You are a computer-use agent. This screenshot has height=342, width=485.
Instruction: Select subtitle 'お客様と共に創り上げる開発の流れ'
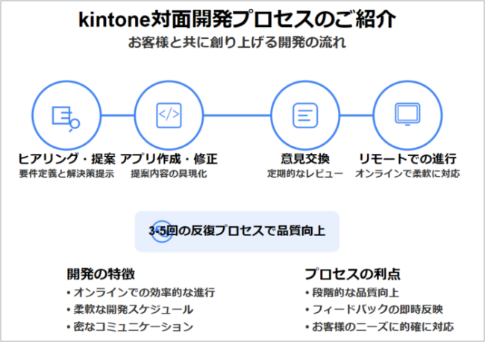tap(237, 43)
